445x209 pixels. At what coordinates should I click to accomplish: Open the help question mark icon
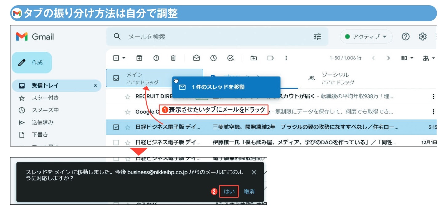coord(406,37)
